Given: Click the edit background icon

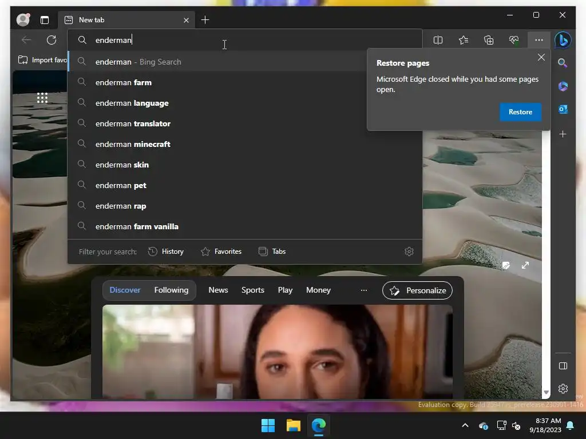Looking at the screenshot, I should click(506, 265).
